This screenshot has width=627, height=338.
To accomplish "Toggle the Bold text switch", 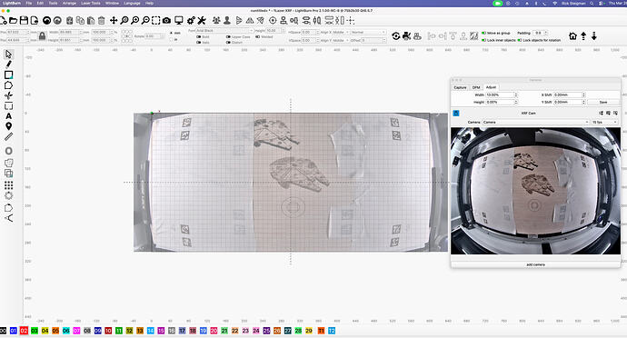I will pyautogui.click(x=199, y=37).
